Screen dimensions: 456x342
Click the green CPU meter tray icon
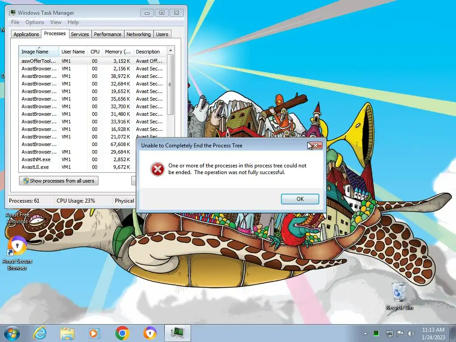[376, 333]
